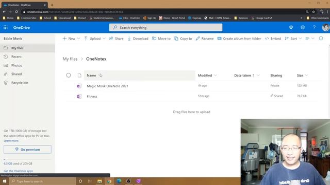The width and height of the screenshot is (330, 185).
Task: Click the OneDrive header logo text
Action: 22,27
